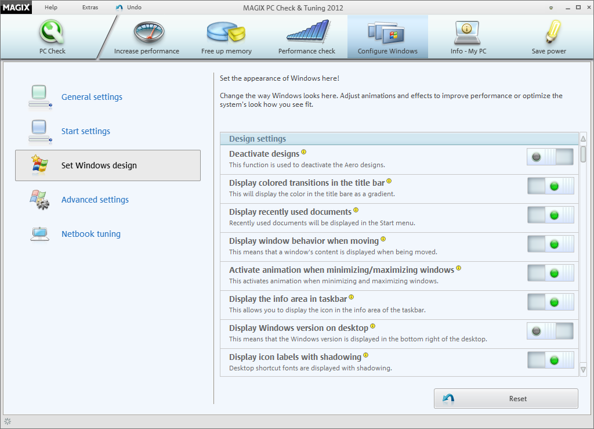Screen dimensions: 594x429
Task: Click the gear icon in the status bar
Action: pos(8,421)
